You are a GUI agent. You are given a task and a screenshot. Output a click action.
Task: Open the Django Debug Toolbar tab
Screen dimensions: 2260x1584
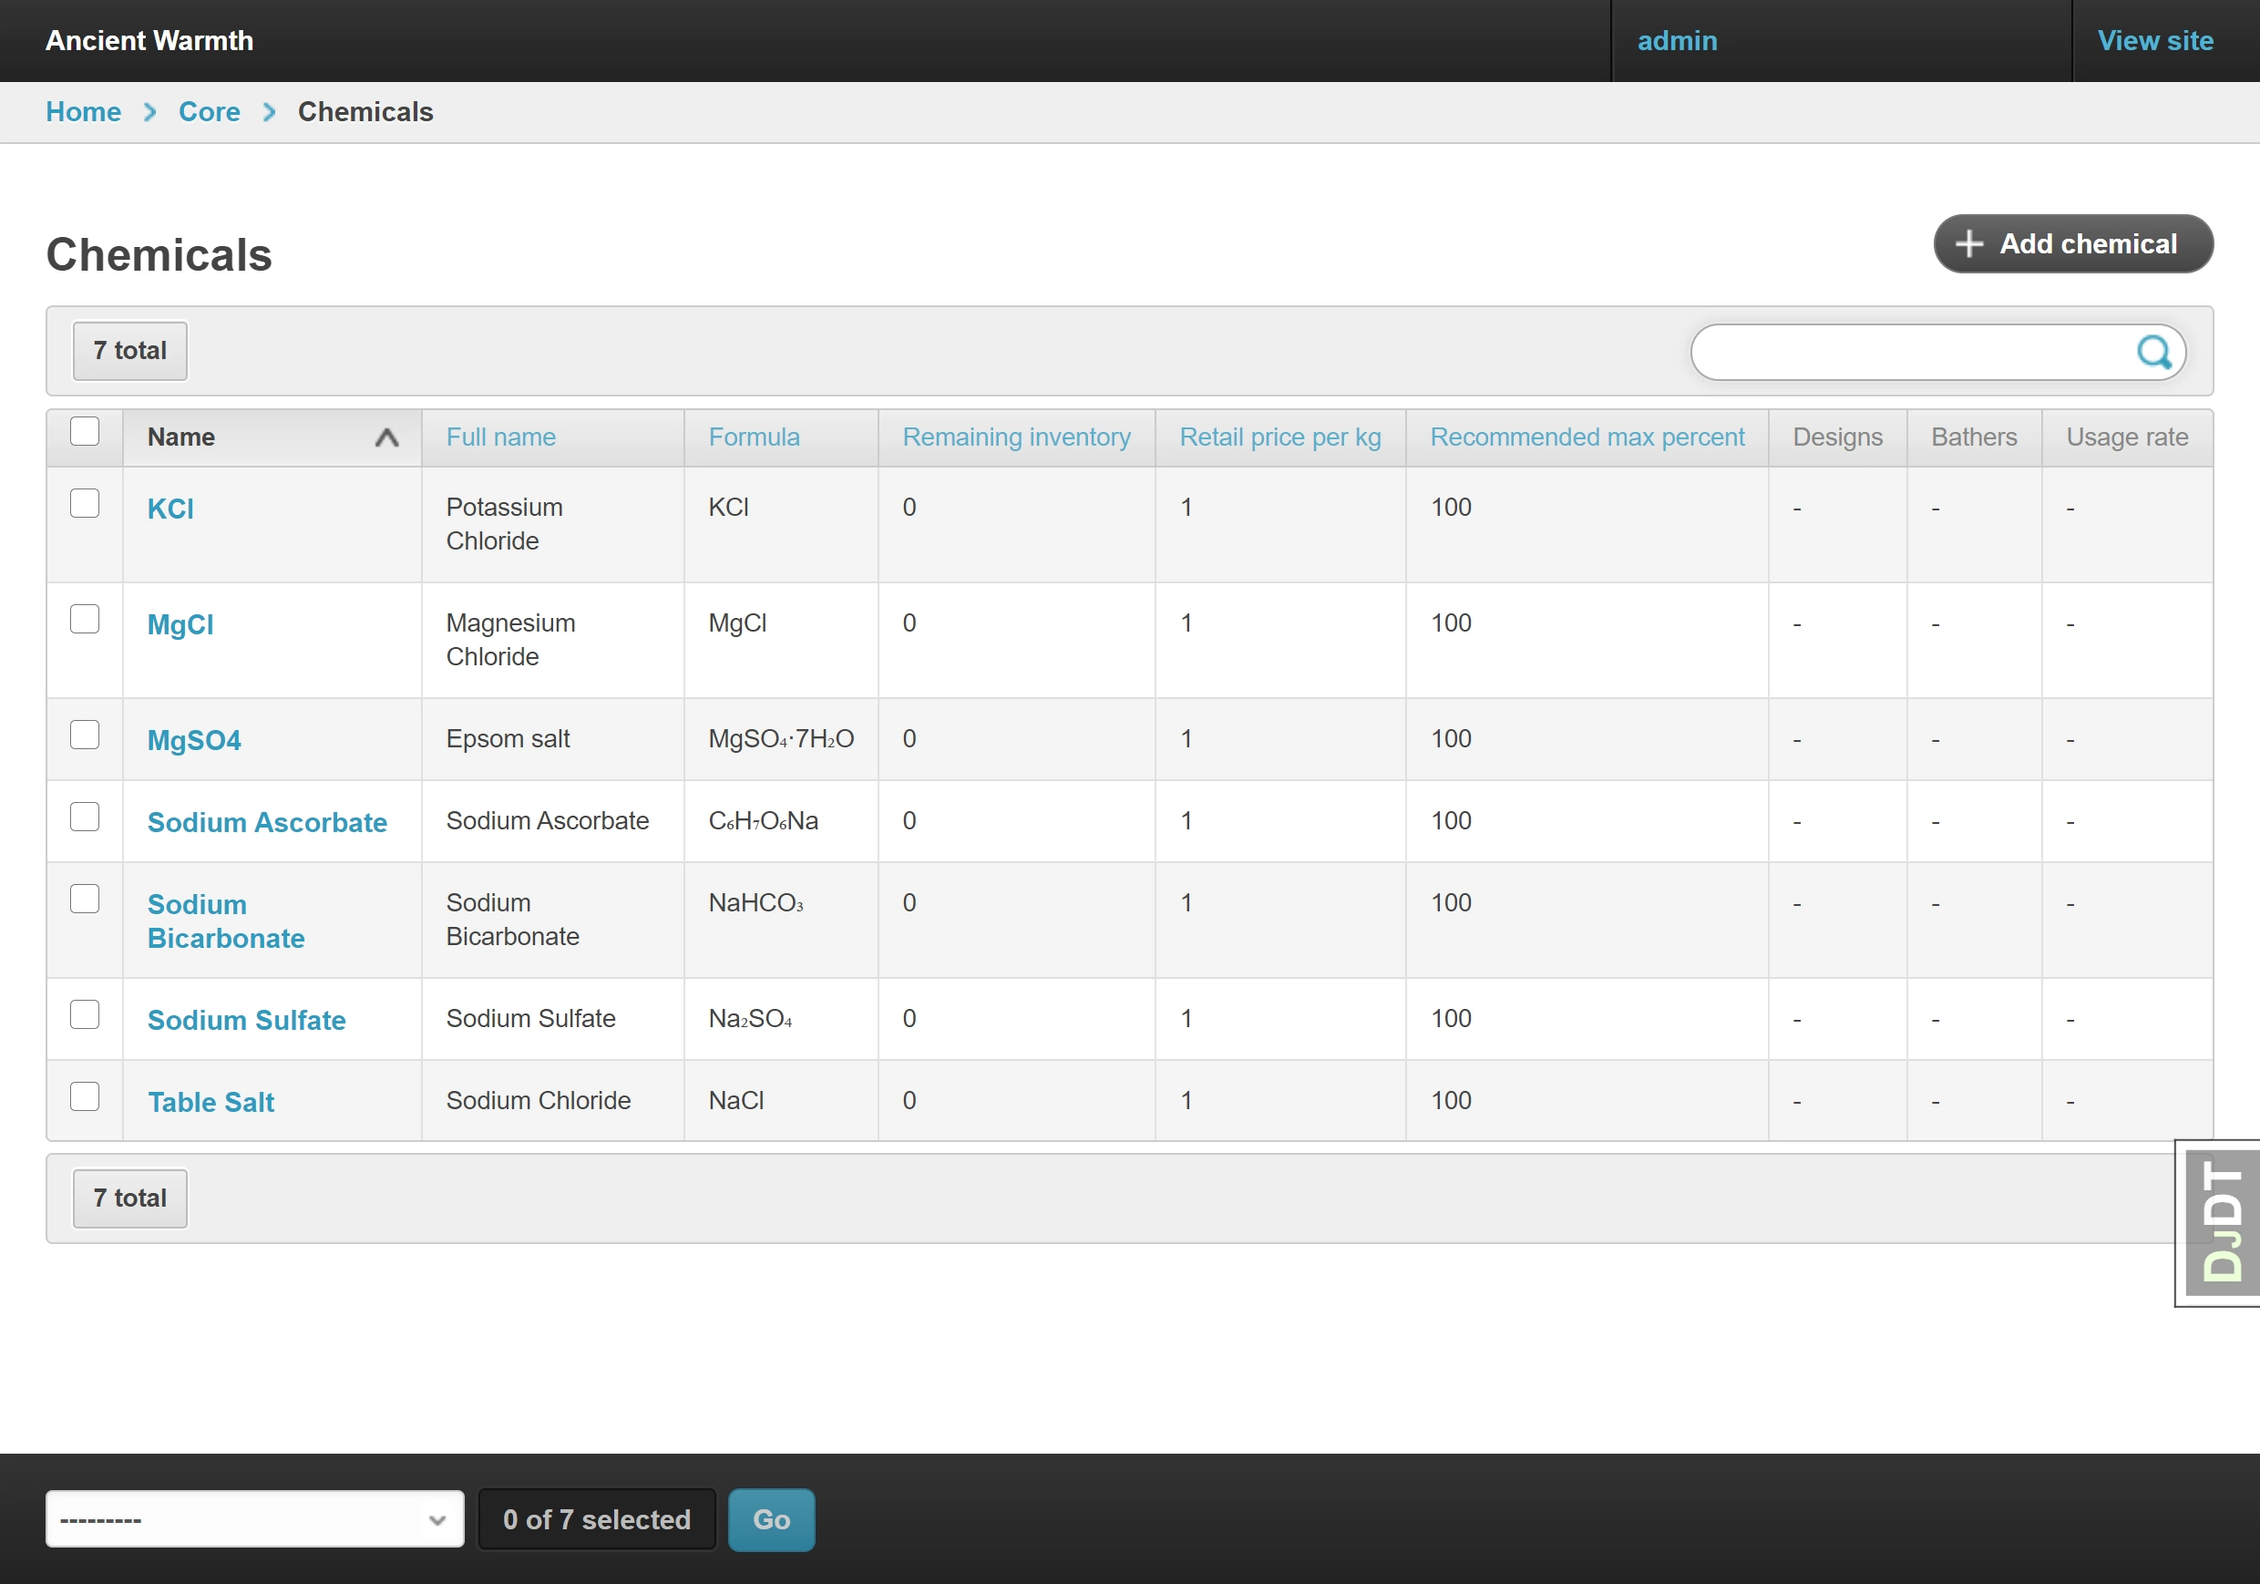point(2221,1221)
